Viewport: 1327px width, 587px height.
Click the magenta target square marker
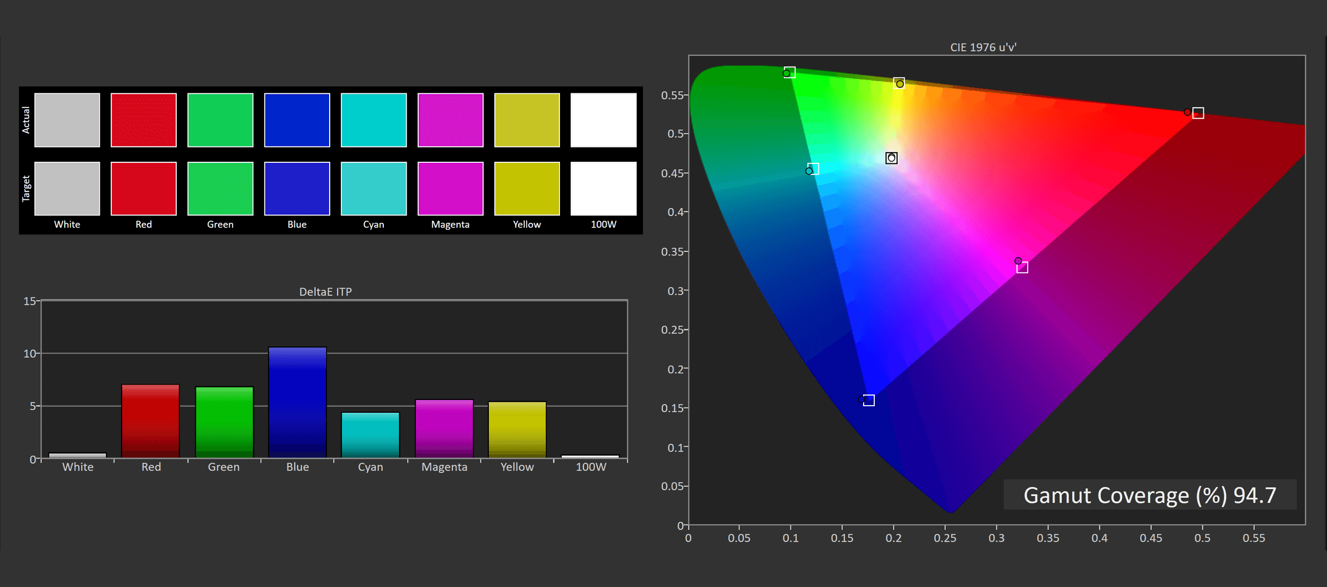[1022, 267]
